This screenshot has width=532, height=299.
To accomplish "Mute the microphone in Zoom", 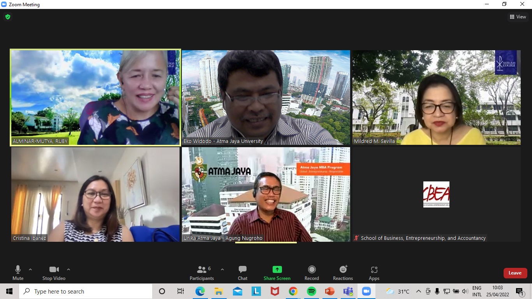I will pos(18,273).
